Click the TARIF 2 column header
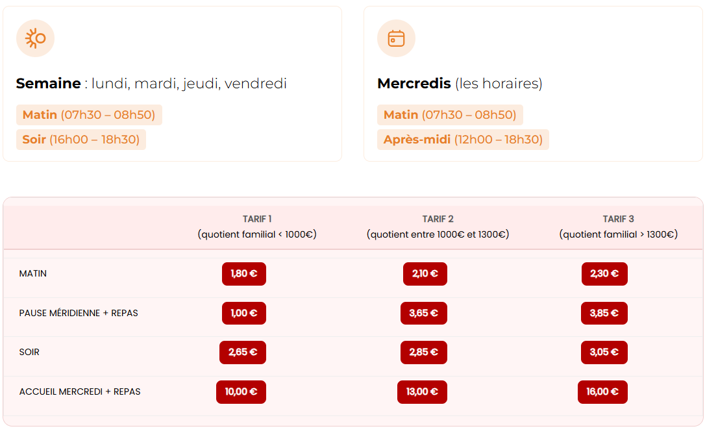The image size is (705, 433). coord(438,227)
